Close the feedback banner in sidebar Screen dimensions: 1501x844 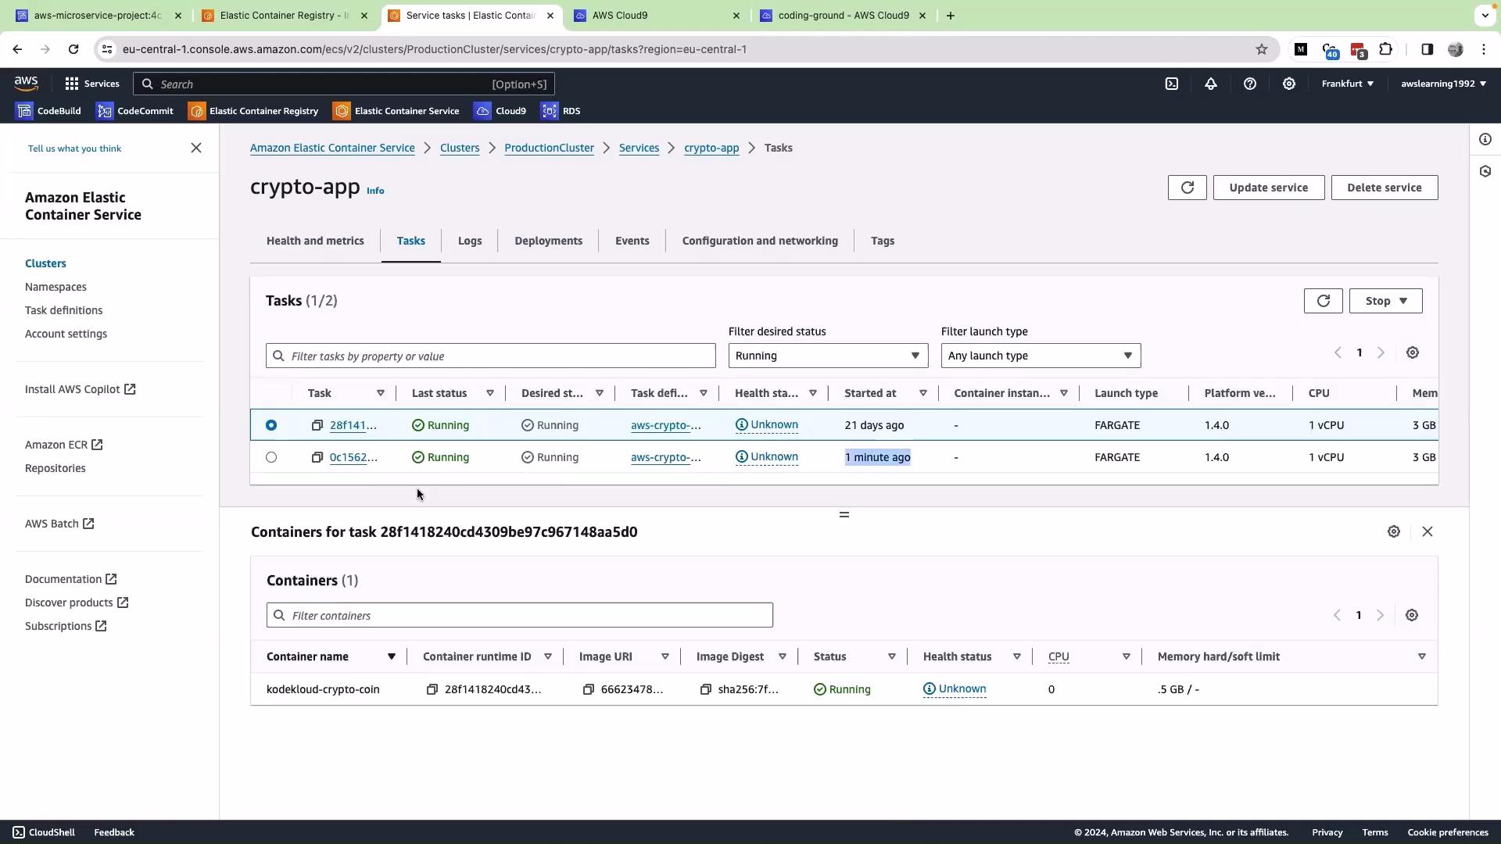point(196,148)
